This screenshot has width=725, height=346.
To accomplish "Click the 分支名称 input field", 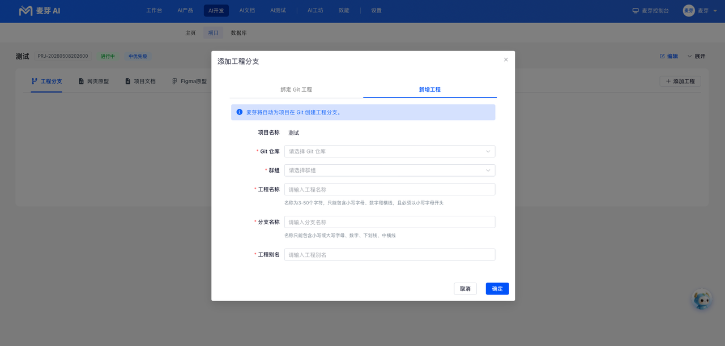I will 390,222.
